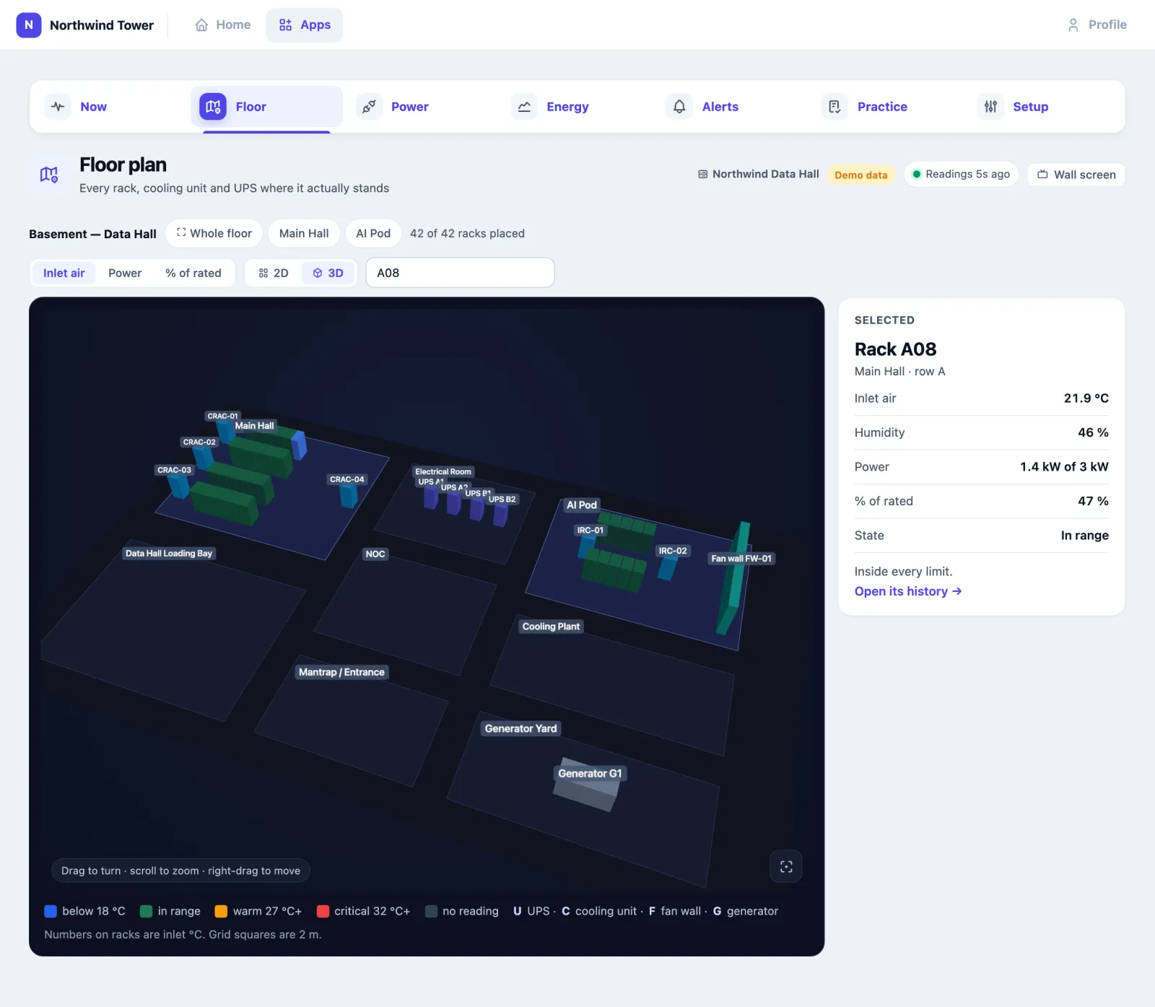Open the Home page
The height and width of the screenshot is (1007, 1155).
(x=223, y=25)
